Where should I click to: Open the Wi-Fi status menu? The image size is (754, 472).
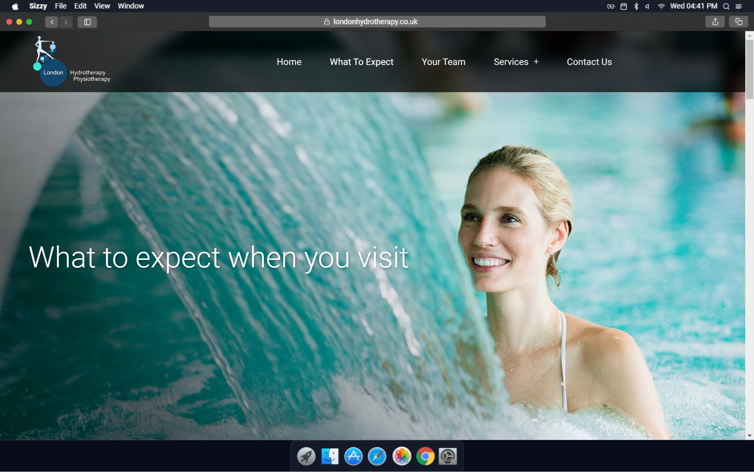tap(661, 6)
